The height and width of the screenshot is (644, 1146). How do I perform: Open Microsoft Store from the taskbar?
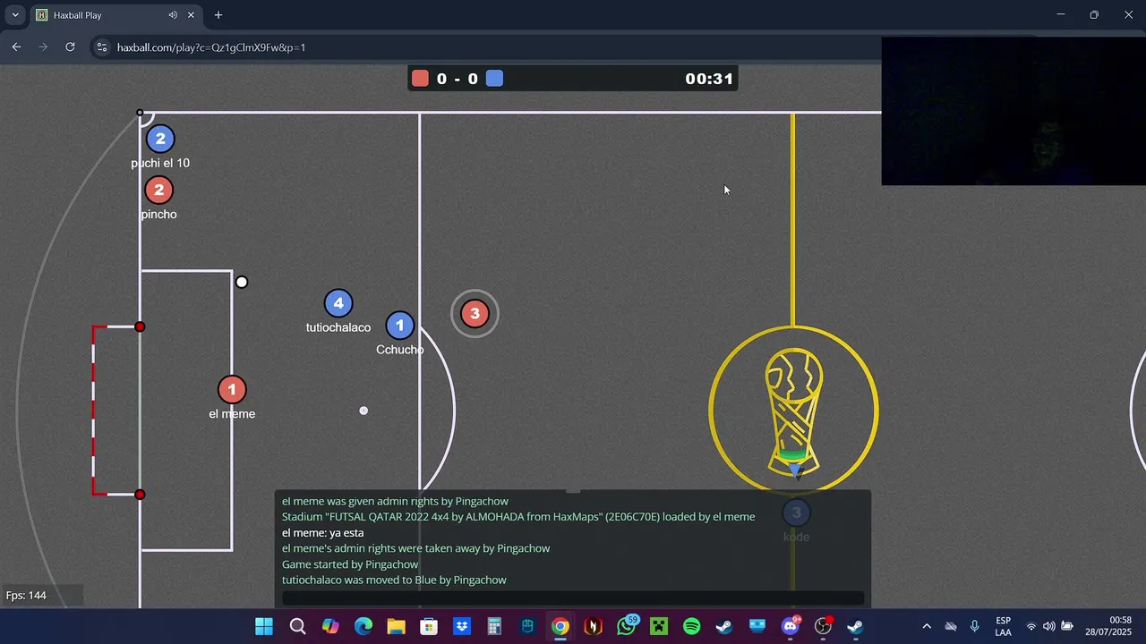[x=429, y=626]
